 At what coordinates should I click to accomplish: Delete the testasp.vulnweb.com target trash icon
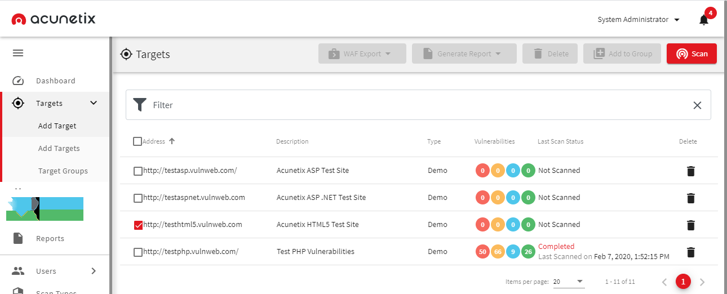click(x=691, y=171)
